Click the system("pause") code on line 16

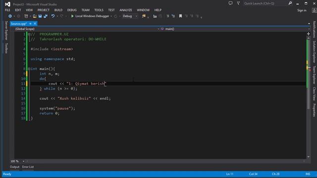pyautogui.click(x=57, y=108)
